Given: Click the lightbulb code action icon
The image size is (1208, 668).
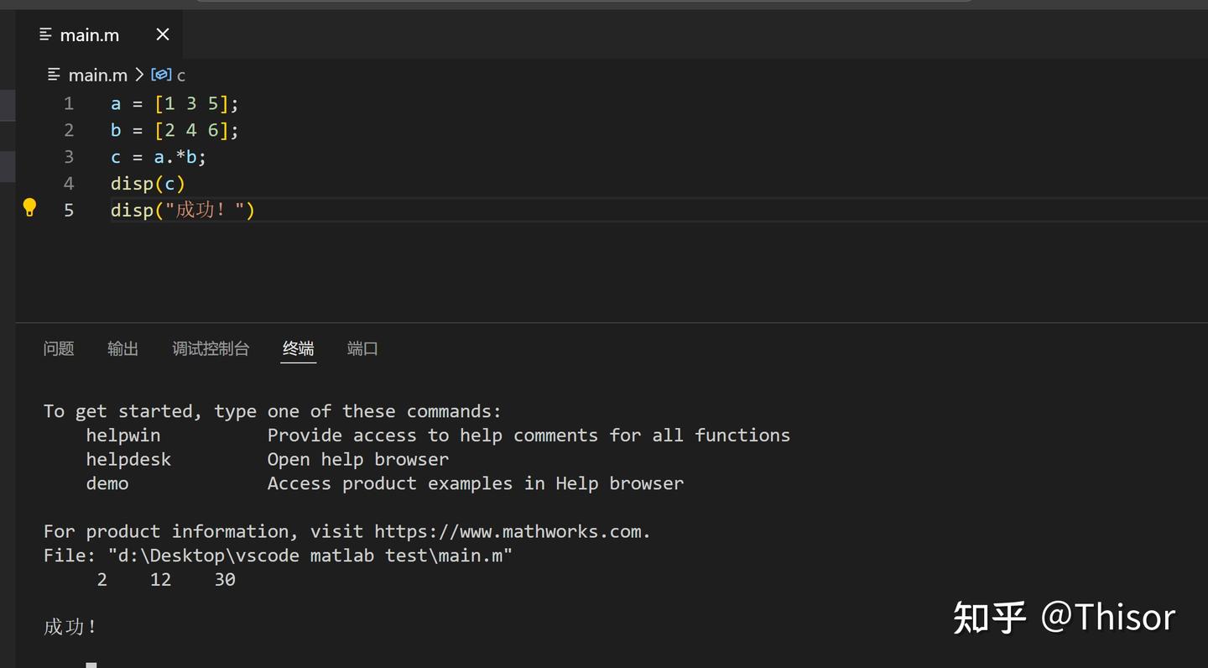Looking at the screenshot, I should [29, 207].
